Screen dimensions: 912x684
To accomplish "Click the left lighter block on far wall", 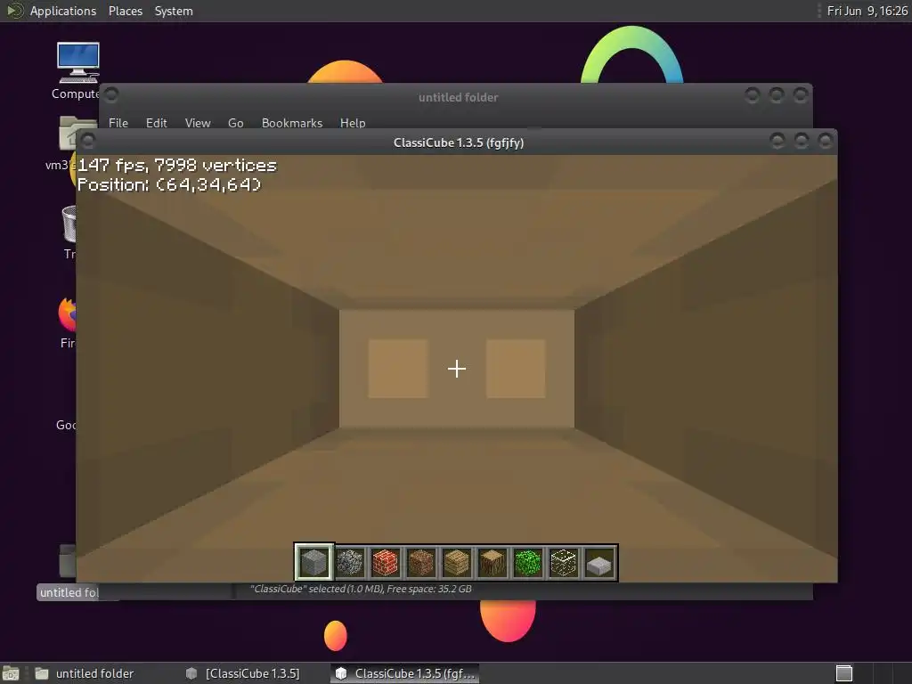I will pyautogui.click(x=398, y=369).
